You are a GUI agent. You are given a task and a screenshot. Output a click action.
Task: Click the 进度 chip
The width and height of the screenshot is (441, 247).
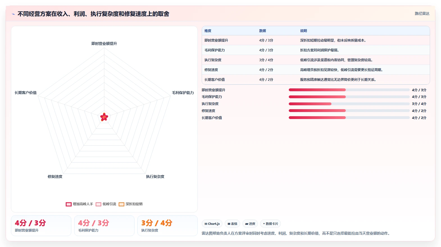pyautogui.click(x=250, y=224)
